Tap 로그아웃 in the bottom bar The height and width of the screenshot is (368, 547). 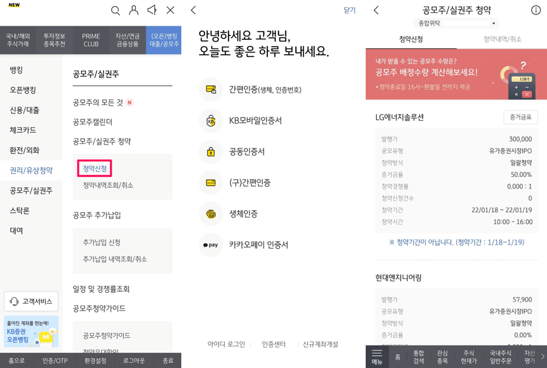click(134, 361)
